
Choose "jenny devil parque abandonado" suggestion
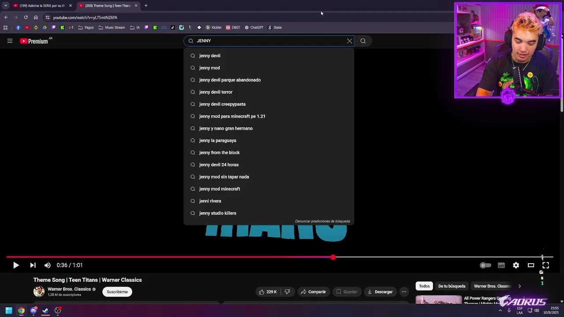(269, 80)
